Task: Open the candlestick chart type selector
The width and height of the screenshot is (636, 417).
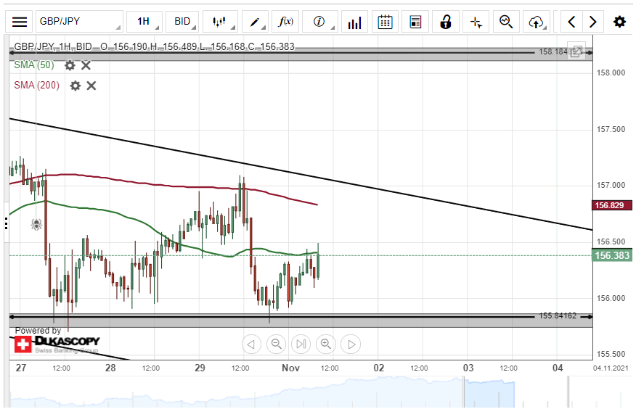Action: point(220,22)
